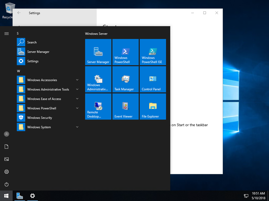The image size is (269, 201).
Task: Open the Control Panel tile
Action: coord(153,79)
